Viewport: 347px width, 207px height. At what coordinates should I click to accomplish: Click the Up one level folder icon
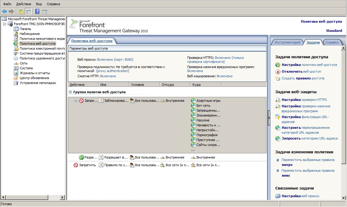click(x=21, y=11)
